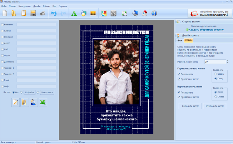Uncheck horizontal Привязка к сетке checkbox

coord(179,79)
